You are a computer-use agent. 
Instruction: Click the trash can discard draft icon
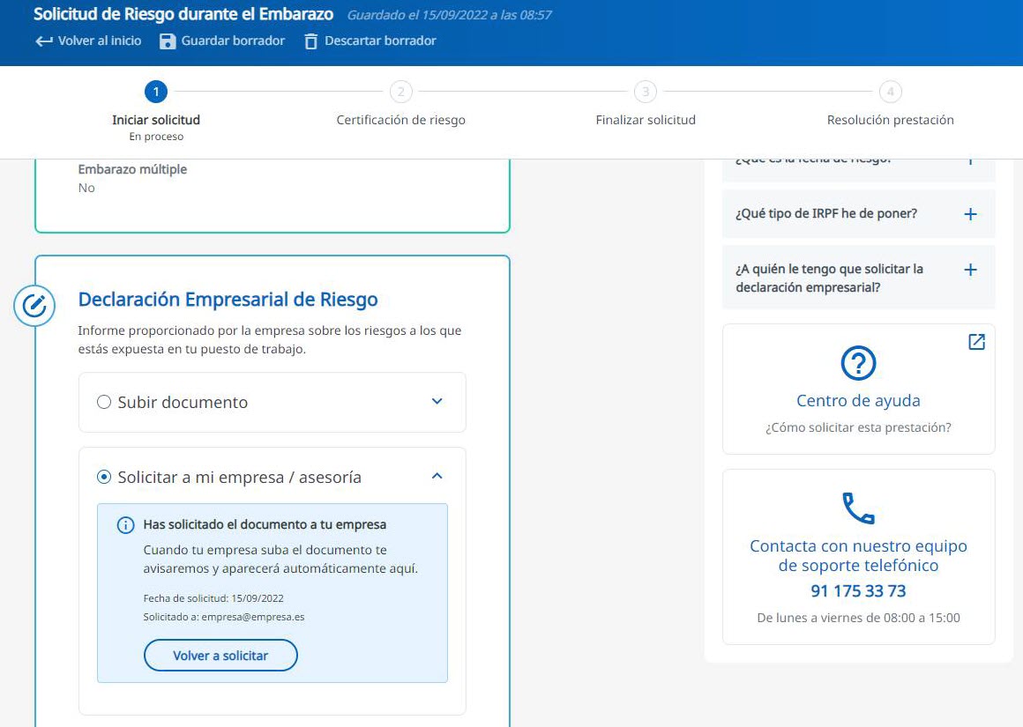pos(310,41)
